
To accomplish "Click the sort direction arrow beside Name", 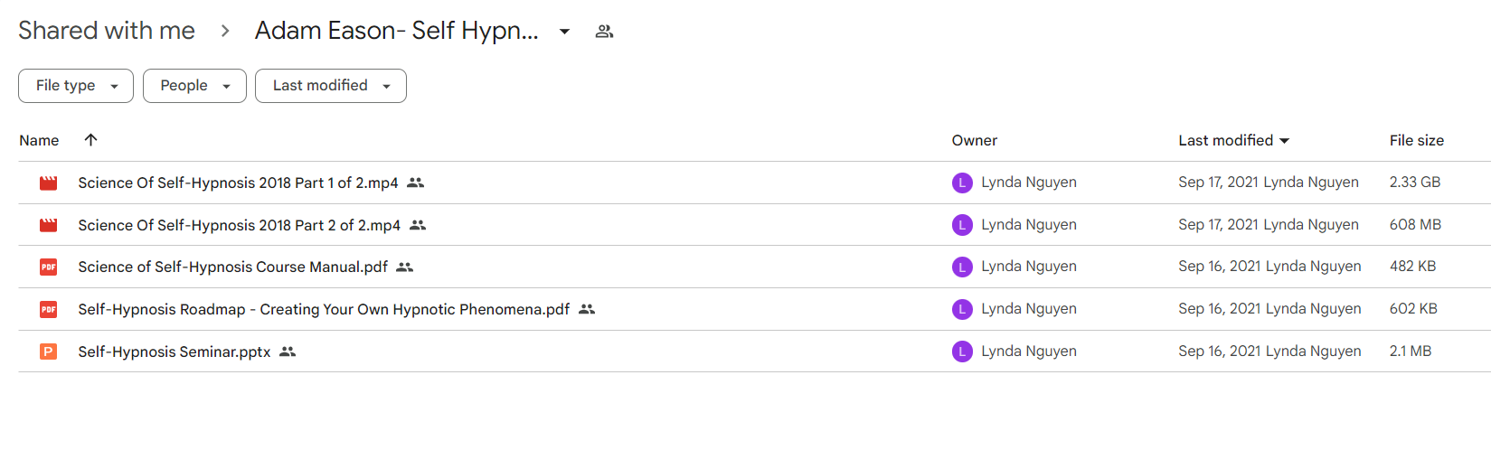I will 90,140.
